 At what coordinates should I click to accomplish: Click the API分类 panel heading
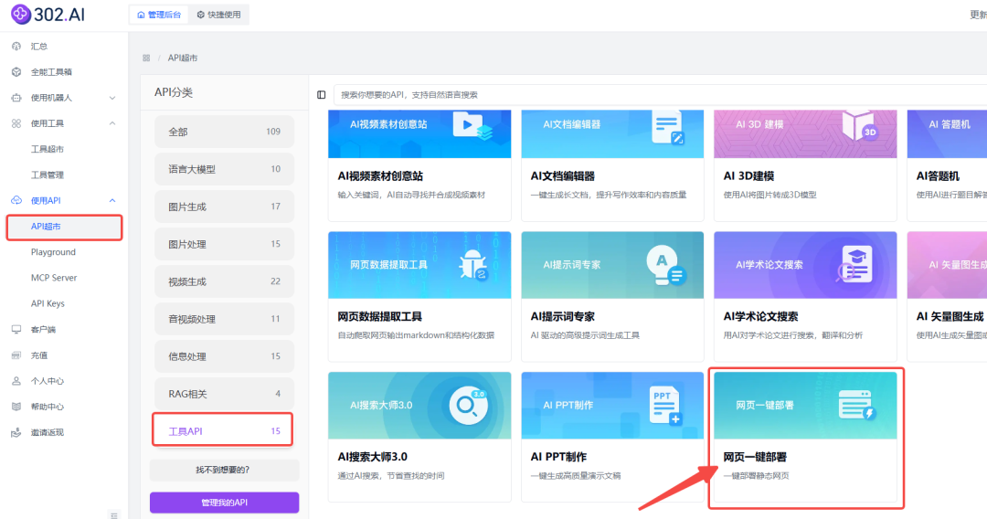point(173,92)
